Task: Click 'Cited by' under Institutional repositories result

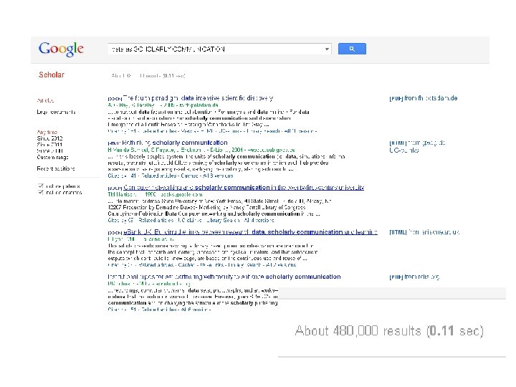Action: (122, 310)
